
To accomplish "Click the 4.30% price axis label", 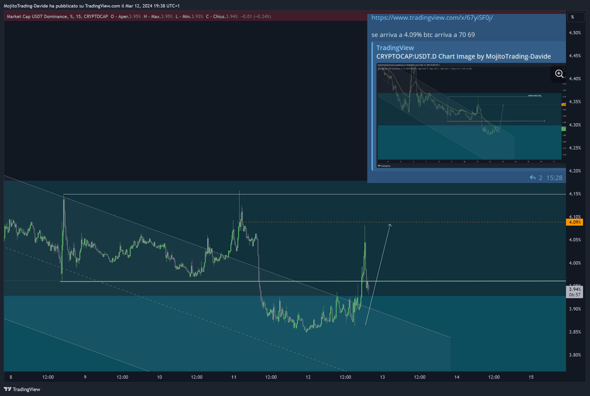I will tap(575, 125).
